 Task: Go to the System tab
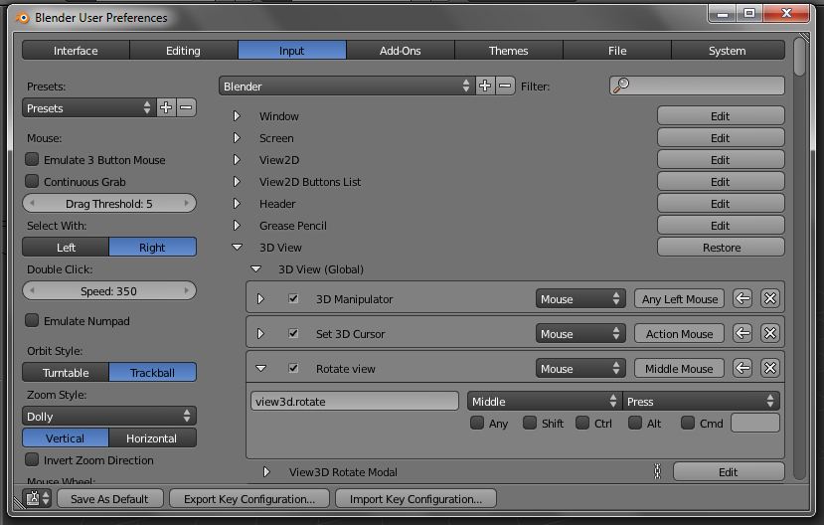(728, 51)
